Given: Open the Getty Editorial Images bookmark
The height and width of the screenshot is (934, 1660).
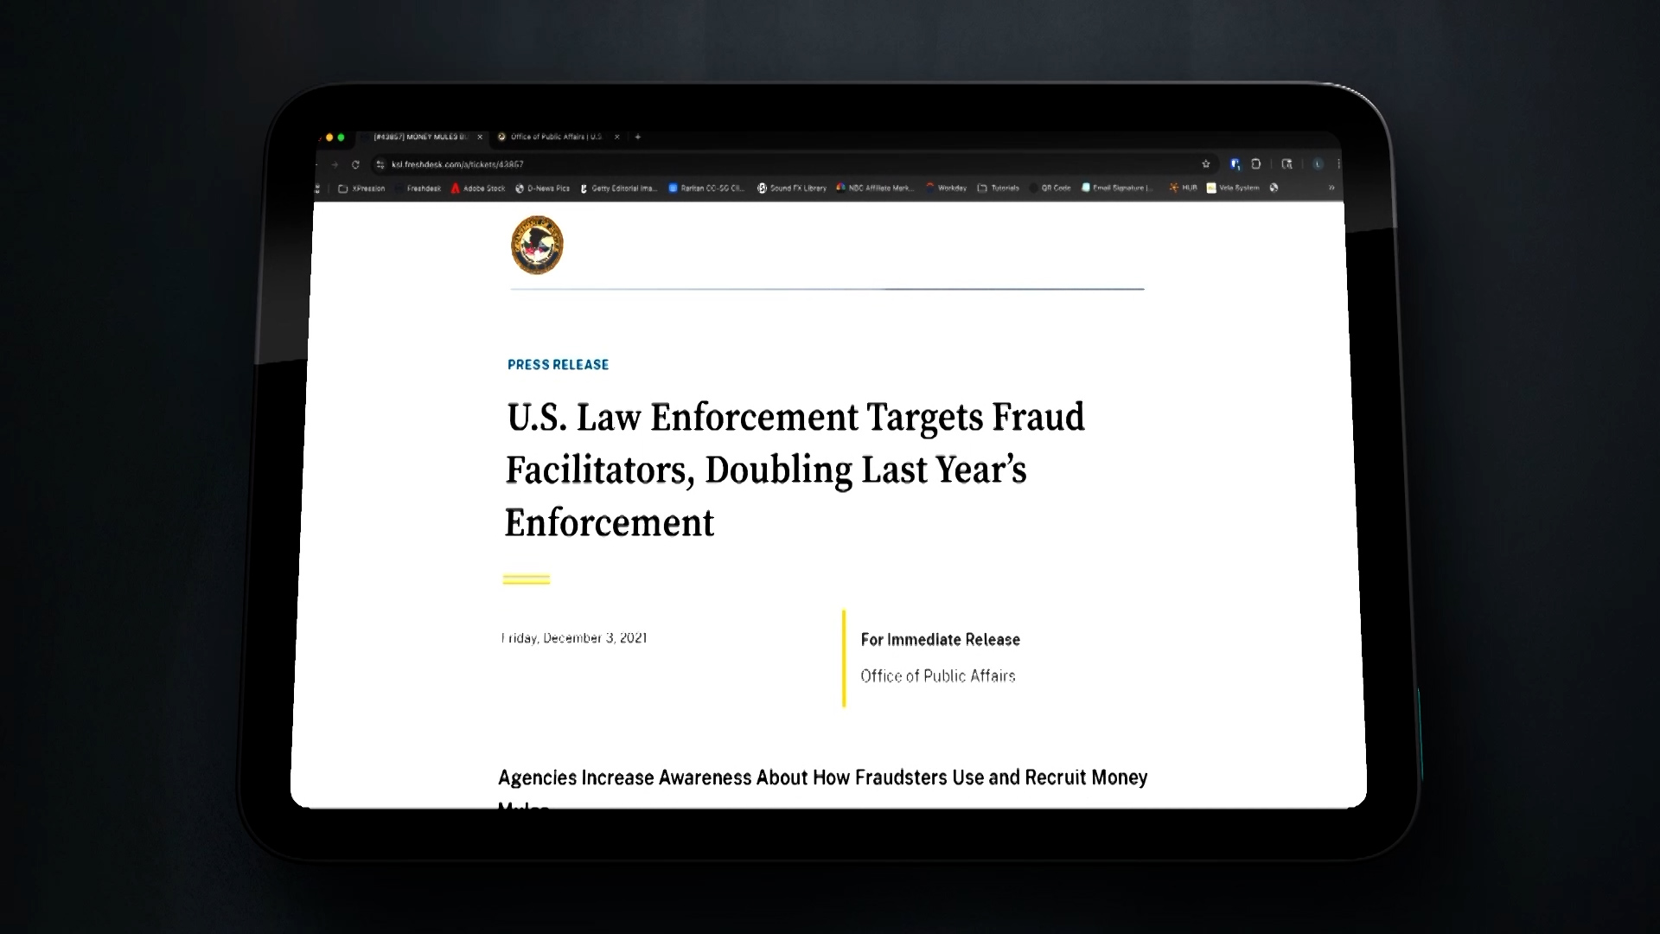Looking at the screenshot, I should point(618,188).
